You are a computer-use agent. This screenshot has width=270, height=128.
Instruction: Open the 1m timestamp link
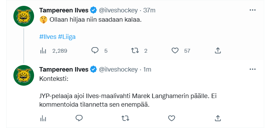point(147,70)
